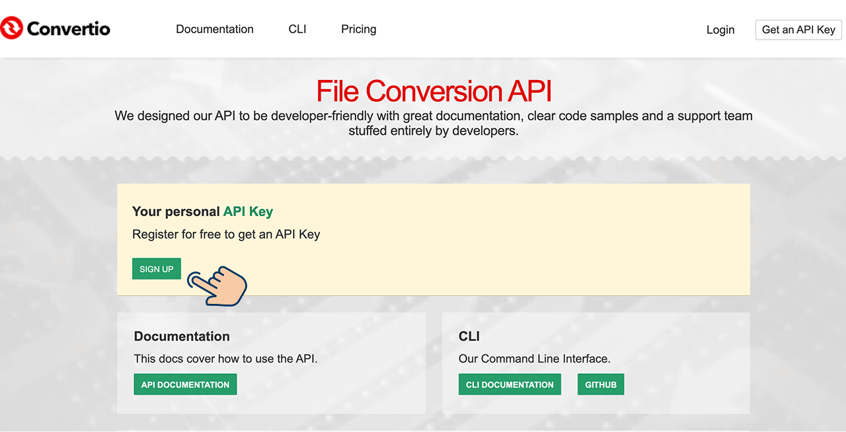Image resolution: width=846 pixels, height=432 pixels.
Task: Click the Login link
Action: click(x=720, y=30)
